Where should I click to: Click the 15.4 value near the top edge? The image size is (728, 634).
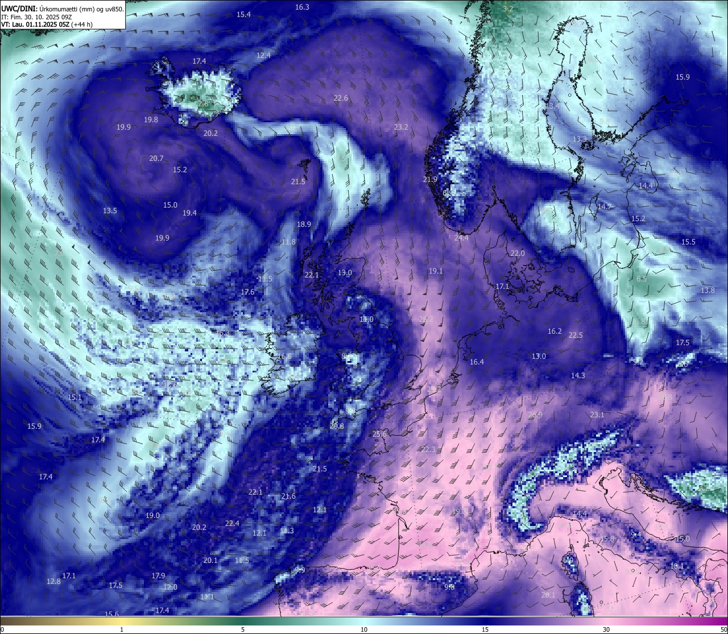tap(243, 15)
